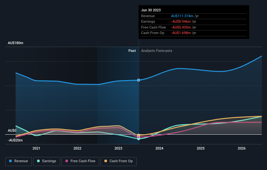The width and height of the screenshot is (267, 170).
Task: Click the 2022 x-axis label
Action: pyautogui.click(x=77, y=148)
